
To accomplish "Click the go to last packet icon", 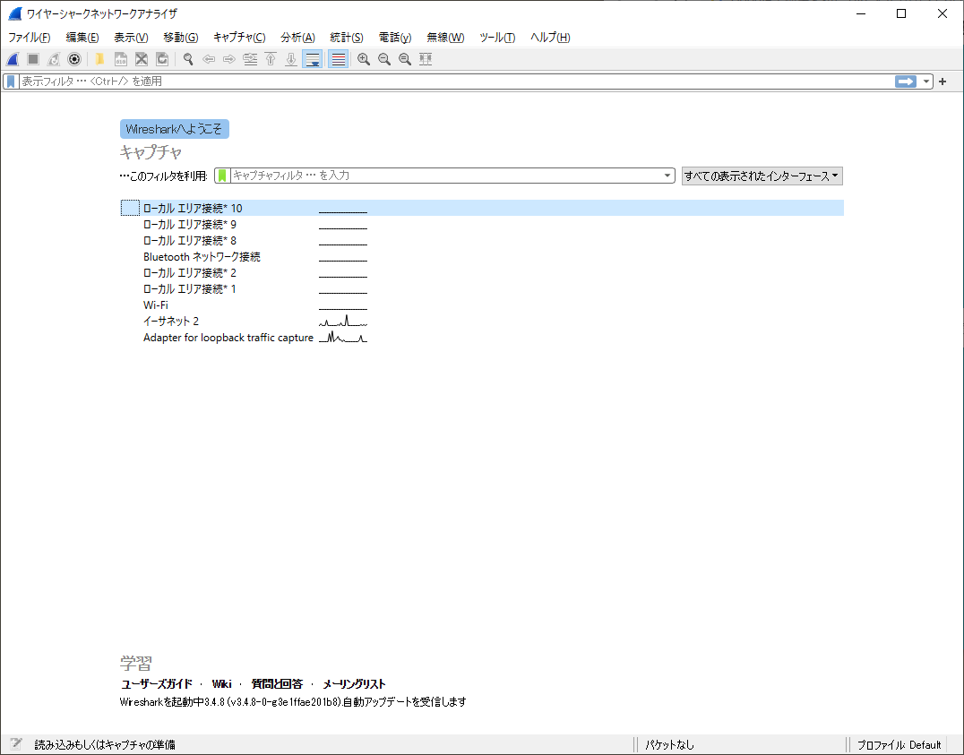I will [x=291, y=59].
